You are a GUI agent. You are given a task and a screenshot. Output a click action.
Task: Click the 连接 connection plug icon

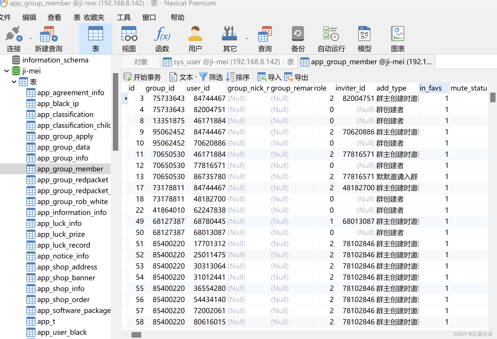[13, 34]
